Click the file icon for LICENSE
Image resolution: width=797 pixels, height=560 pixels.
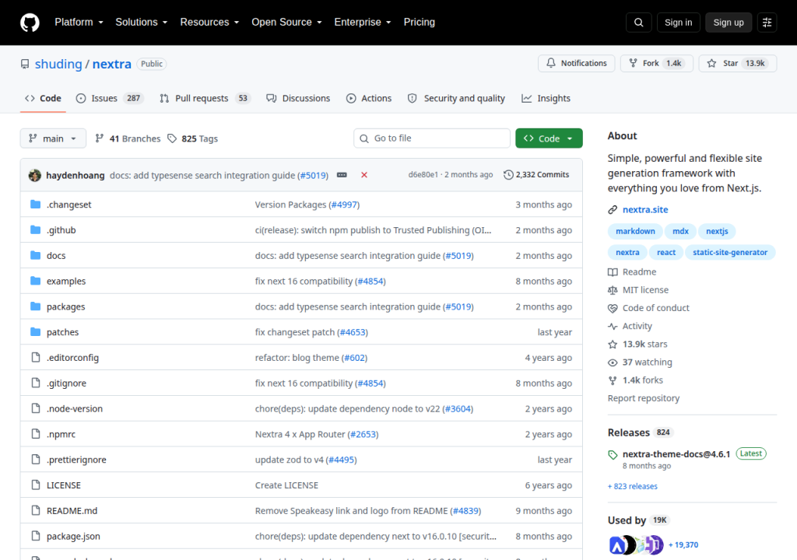(x=36, y=485)
